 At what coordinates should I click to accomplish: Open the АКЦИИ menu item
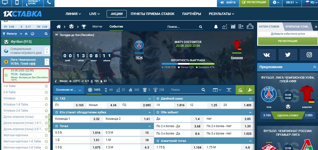(x=116, y=14)
